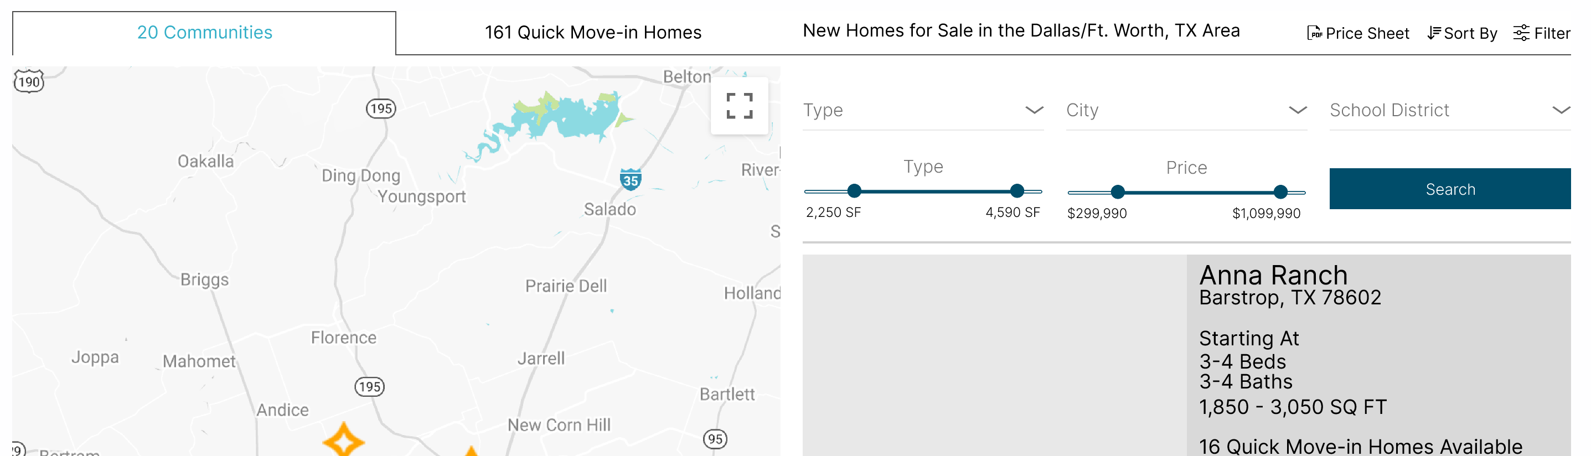Click the maximum price slider handle
The height and width of the screenshot is (456, 1591).
click(x=1280, y=192)
